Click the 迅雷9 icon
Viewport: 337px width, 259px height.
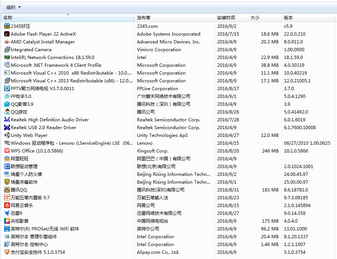[7, 213]
